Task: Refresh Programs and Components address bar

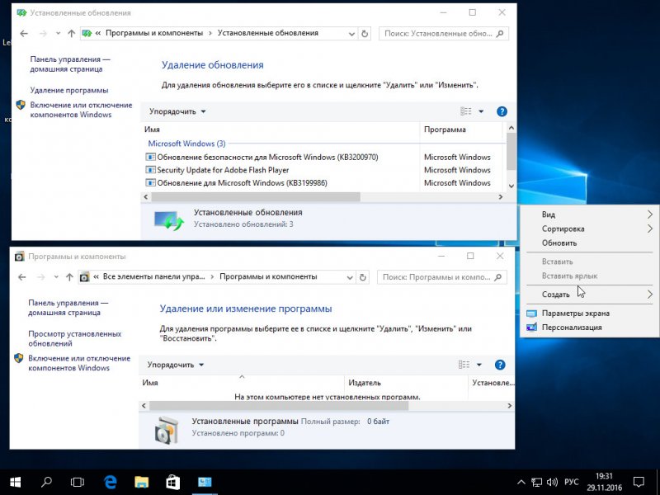Action: 363,277
